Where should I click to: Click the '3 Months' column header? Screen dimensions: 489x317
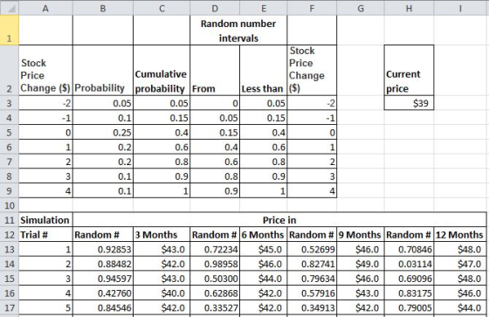coord(162,235)
